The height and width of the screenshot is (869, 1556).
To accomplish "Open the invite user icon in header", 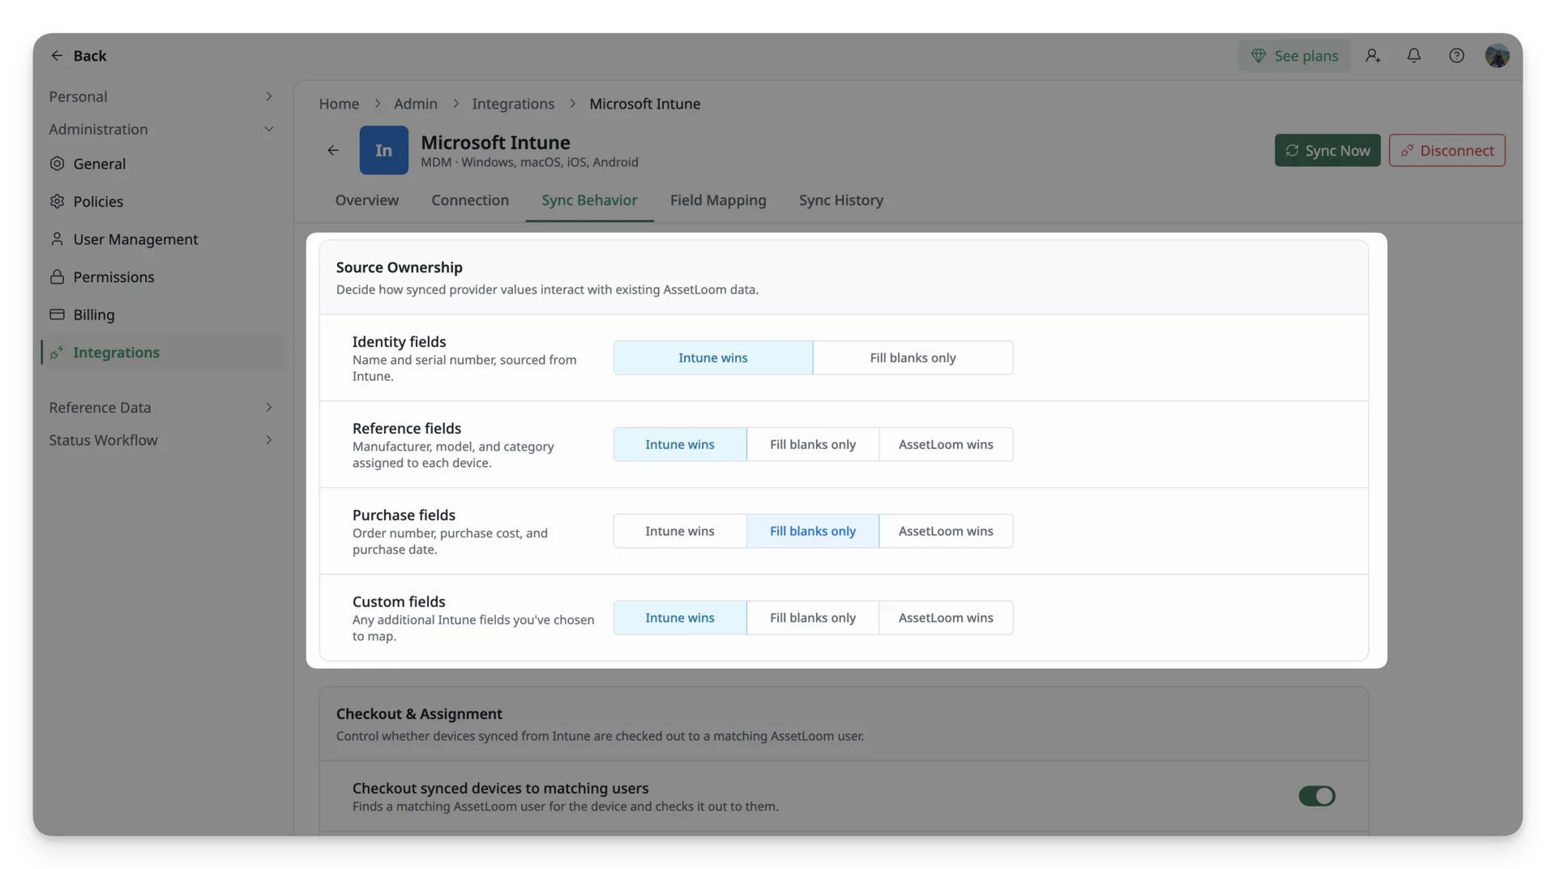I will coord(1372,56).
